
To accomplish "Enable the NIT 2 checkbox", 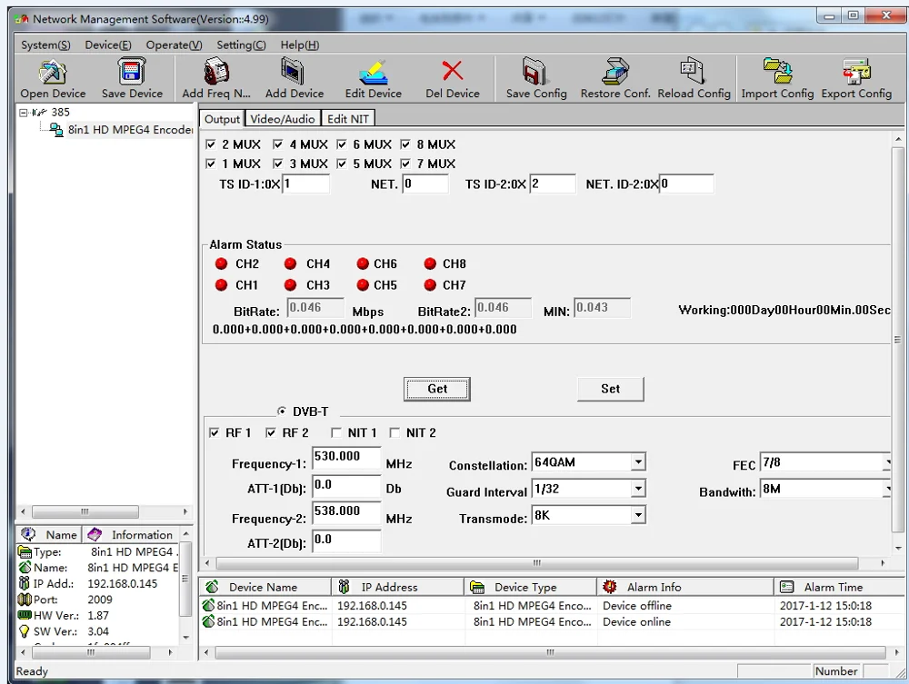I will click(395, 432).
